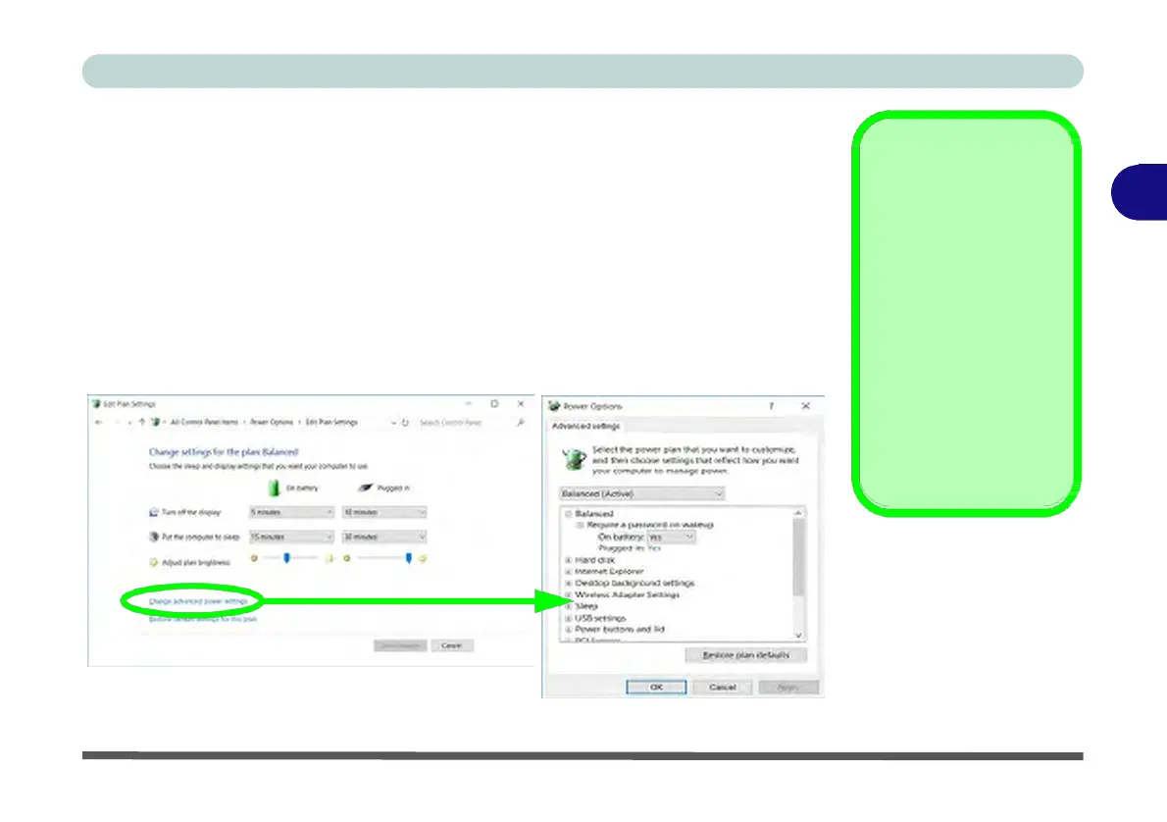1167x822 pixels.
Task: Expand the Internet Explorer tree node
Action: 568,571
